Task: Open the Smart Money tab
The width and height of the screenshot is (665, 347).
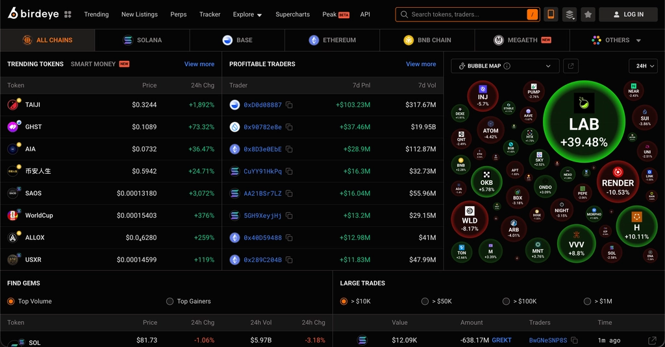Action: click(x=100, y=64)
